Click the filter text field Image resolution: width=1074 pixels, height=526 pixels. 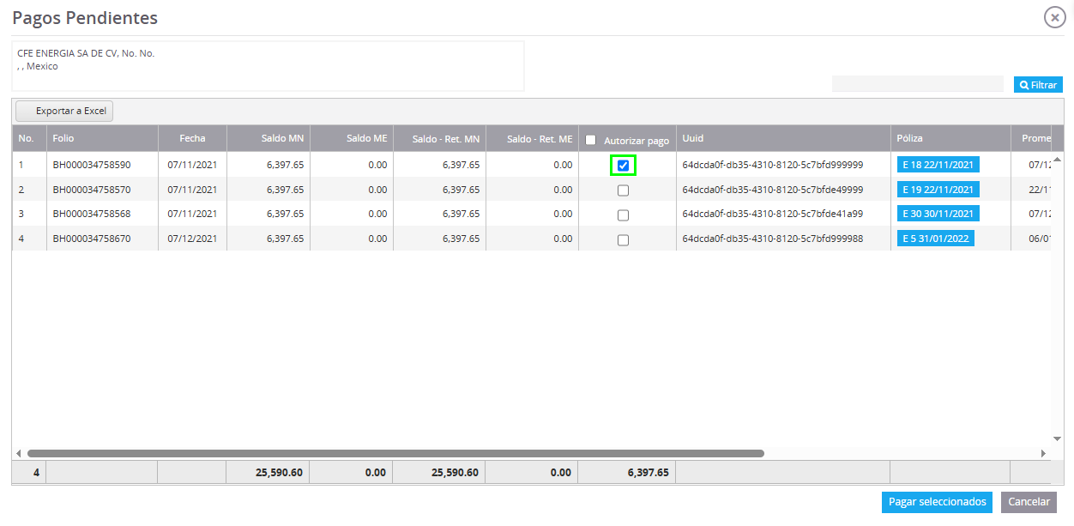[x=917, y=84]
